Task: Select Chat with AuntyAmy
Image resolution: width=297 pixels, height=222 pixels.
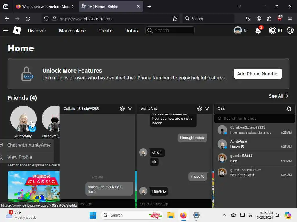Action: point(27,145)
